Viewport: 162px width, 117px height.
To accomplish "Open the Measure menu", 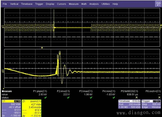I will pos(74,4).
